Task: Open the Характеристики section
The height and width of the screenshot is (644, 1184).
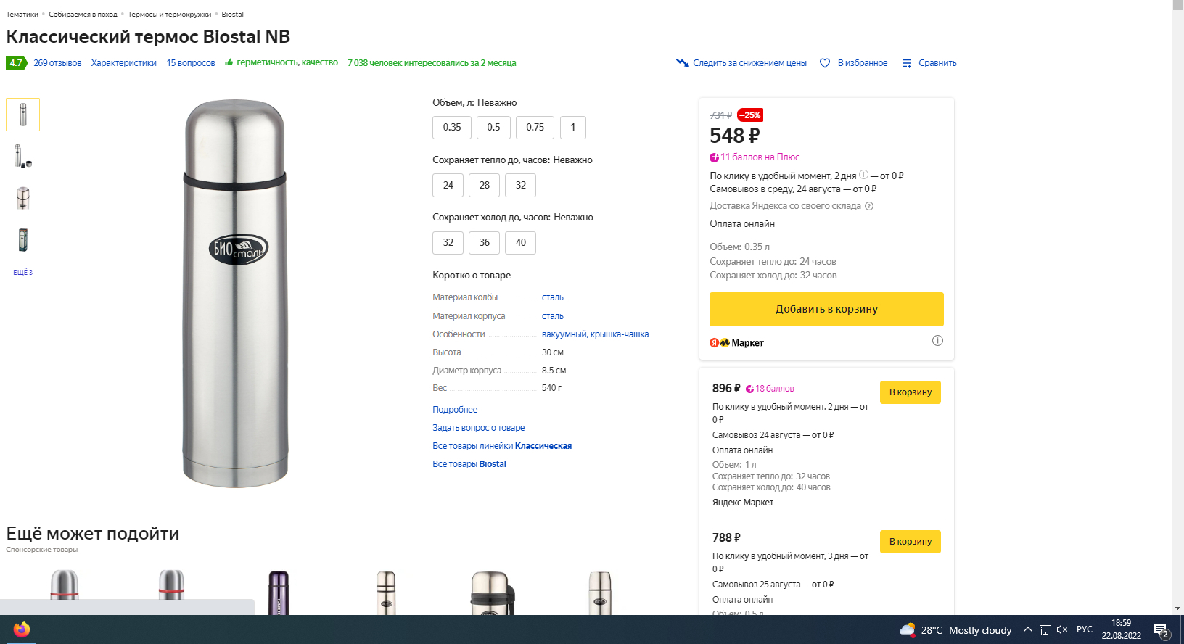Action: pos(124,63)
